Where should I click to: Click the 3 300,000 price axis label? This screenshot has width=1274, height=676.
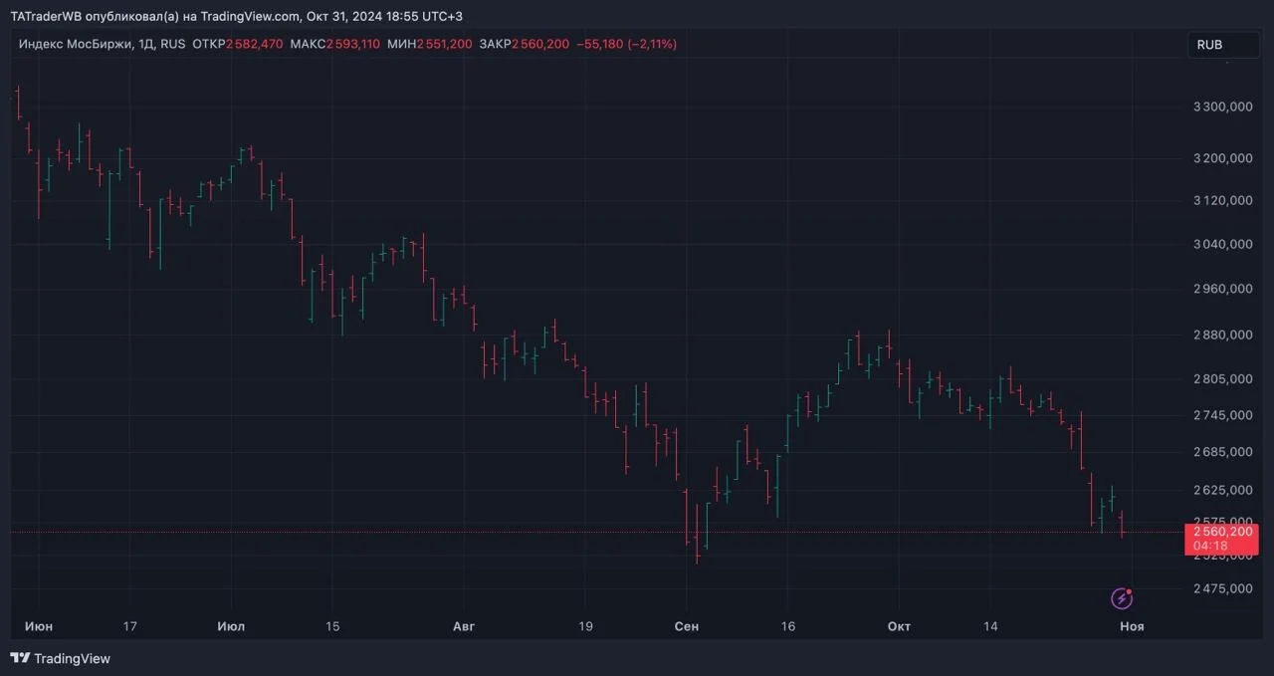click(x=1222, y=107)
